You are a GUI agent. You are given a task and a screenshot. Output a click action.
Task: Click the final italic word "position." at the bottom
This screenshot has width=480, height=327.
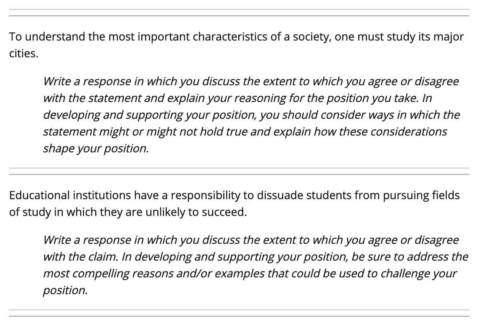[x=65, y=291]
